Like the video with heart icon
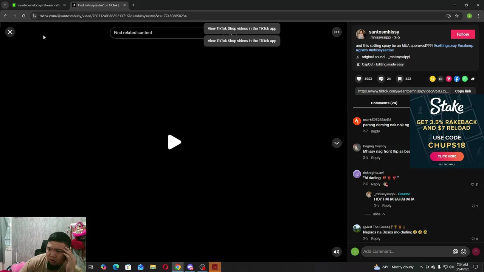Screen dimensions: 484x272 (x=359, y=79)
